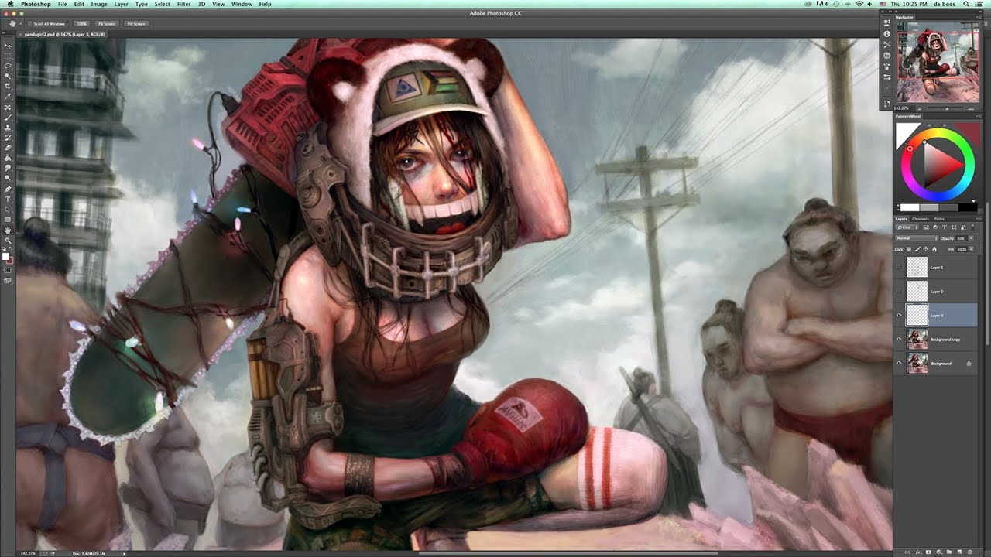
Task: Open the Hand tool preset picker
Action: tap(21, 24)
